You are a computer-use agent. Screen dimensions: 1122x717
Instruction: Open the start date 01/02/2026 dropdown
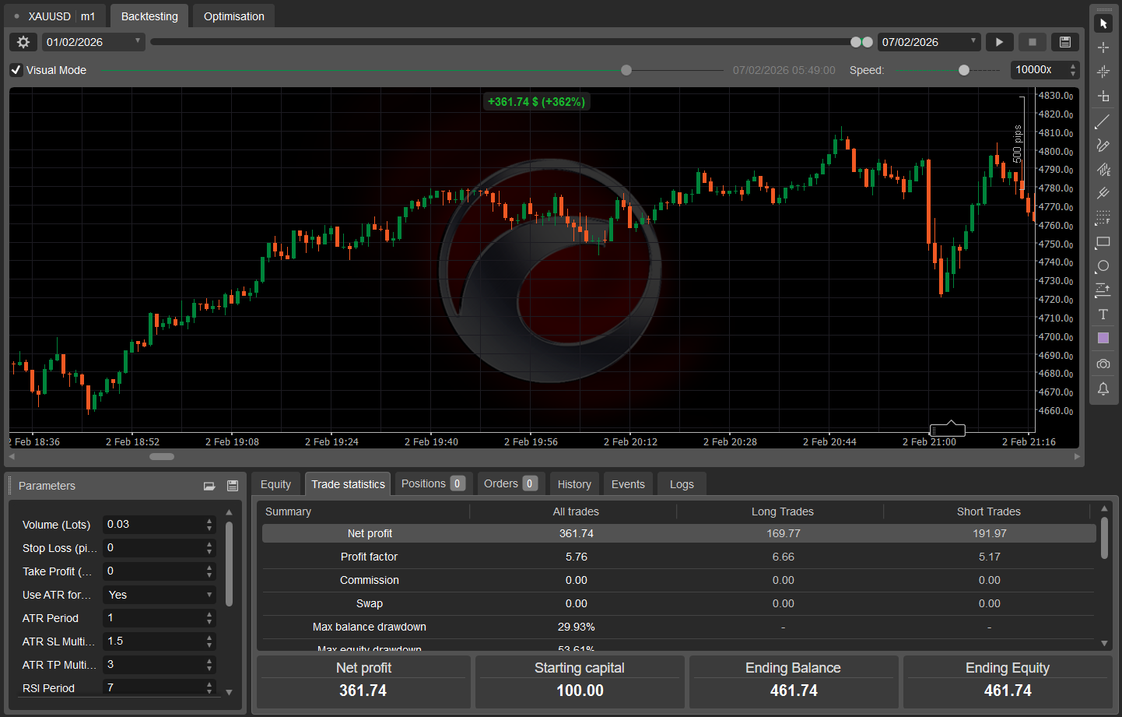(138, 41)
